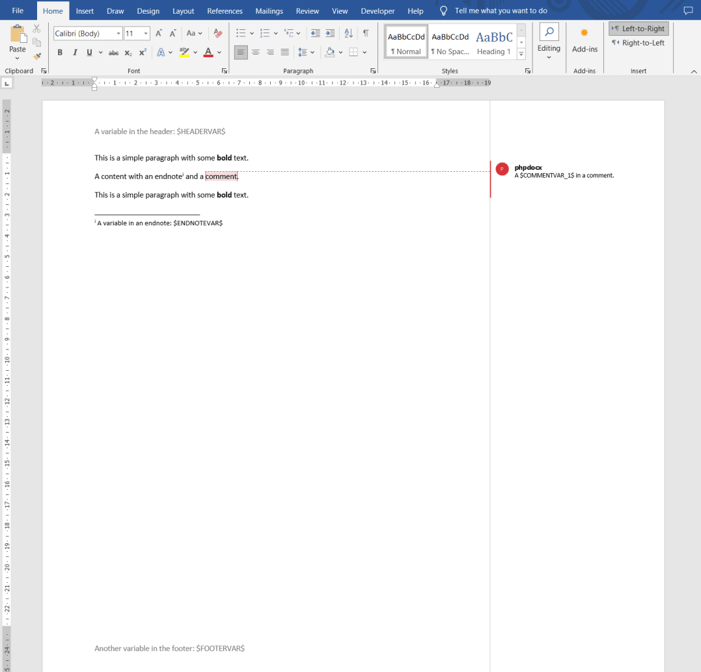Apply the yellow text highlight color
This screenshot has height=672, width=701.
tap(184, 52)
